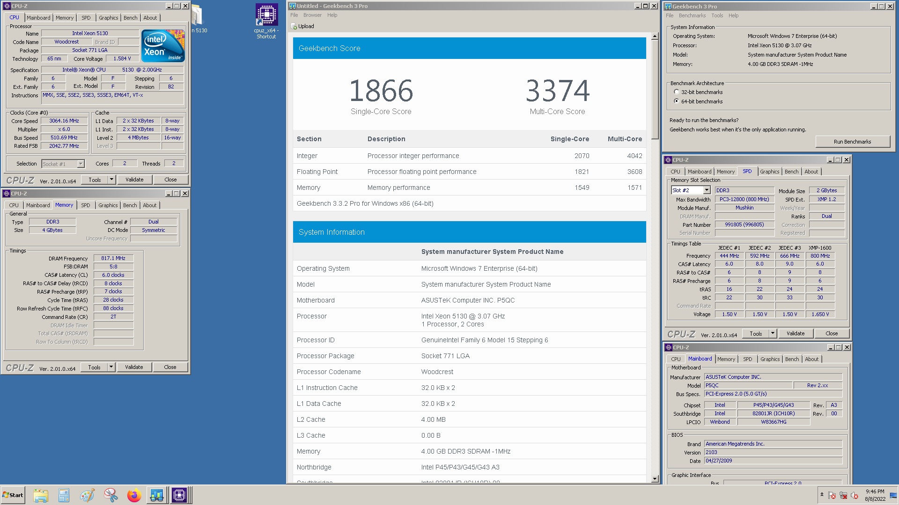This screenshot has width=899, height=505.
Task: Click the Integer section row
Action: 469,156
